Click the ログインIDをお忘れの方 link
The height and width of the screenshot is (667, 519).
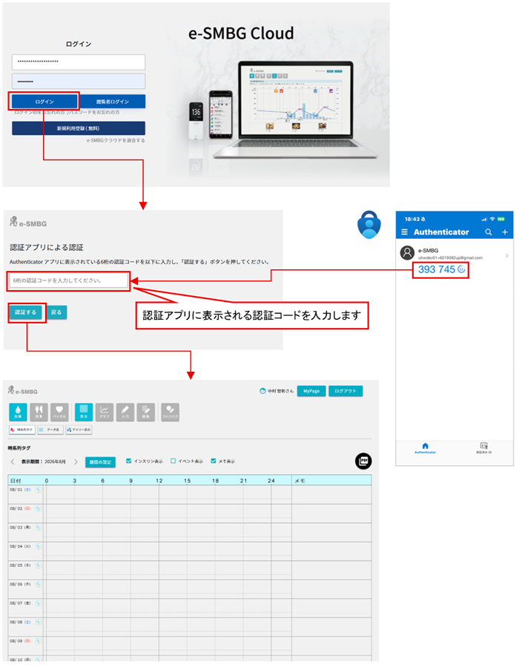(39, 112)
